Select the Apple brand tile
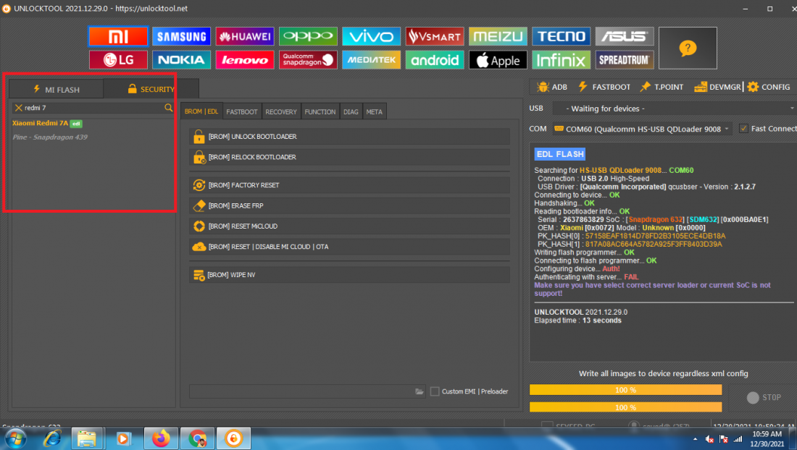This screenshot has height=450, width=797. [498, 60]
